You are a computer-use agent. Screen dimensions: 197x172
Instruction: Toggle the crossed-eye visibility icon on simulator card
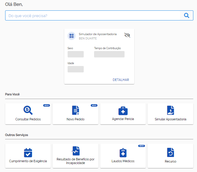point(127,35)
